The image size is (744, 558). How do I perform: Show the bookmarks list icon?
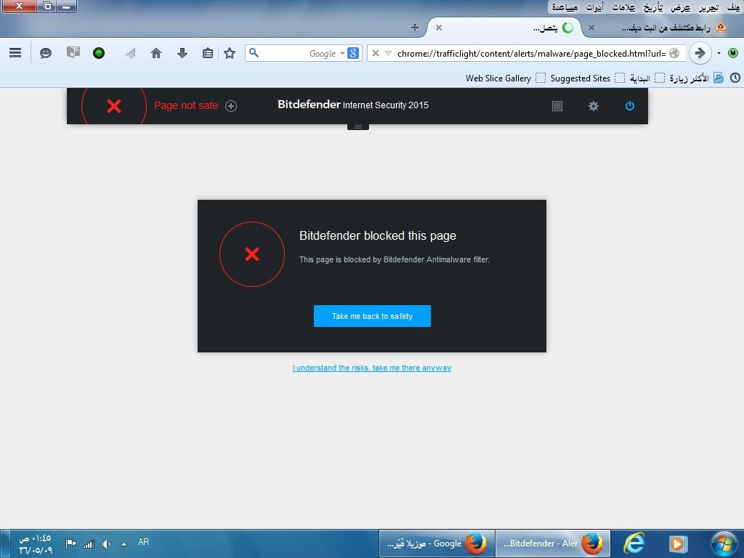(x=207, y=53)
